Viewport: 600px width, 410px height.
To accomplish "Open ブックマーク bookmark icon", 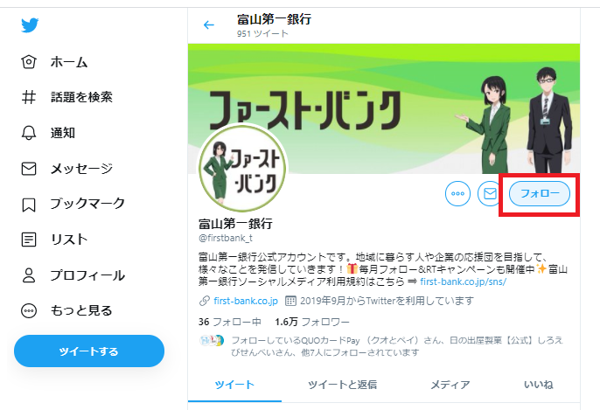I will 29,205.
